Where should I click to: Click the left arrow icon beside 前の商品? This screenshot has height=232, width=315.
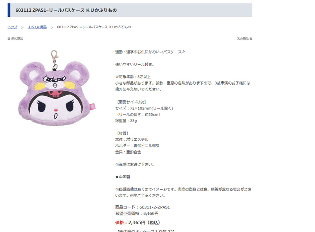[x=9, y=39]
